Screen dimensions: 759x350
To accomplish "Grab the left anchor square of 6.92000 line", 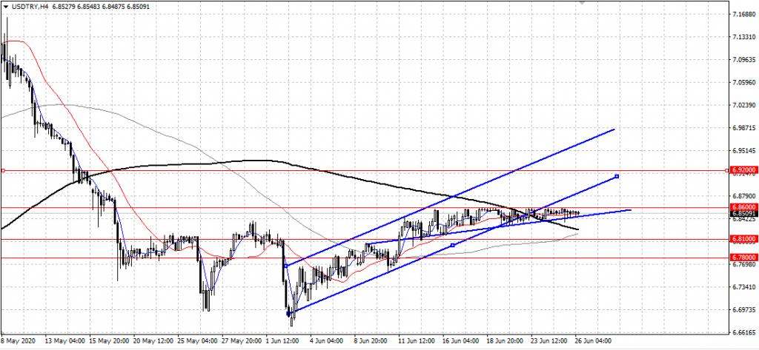I will (x=3, y=170).
